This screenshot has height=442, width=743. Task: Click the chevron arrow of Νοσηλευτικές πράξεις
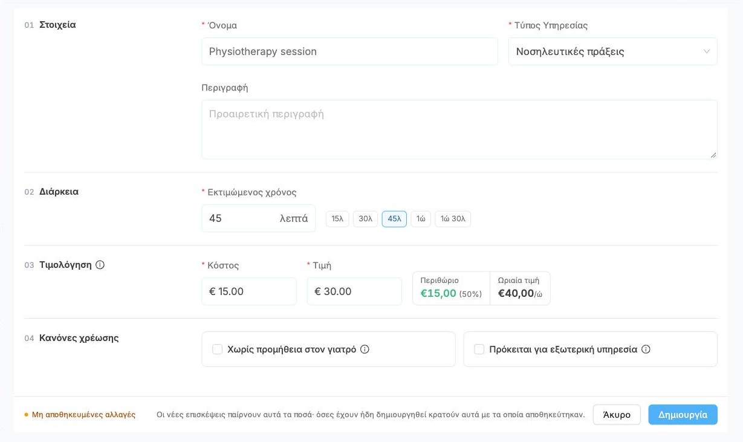point(707,51)
